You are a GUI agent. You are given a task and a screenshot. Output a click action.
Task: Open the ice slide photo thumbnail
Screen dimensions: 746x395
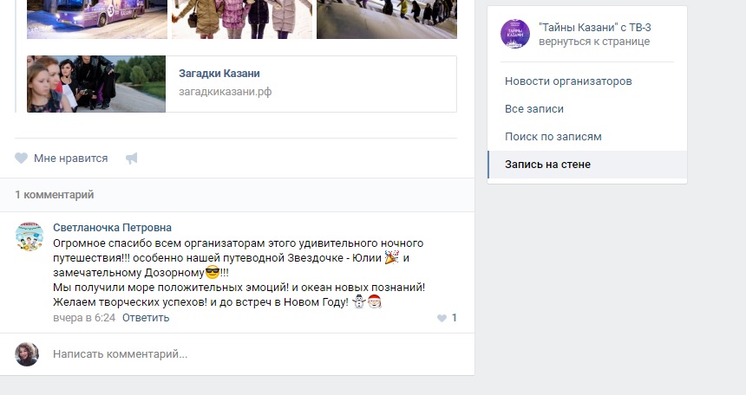(x=387, y=19)
